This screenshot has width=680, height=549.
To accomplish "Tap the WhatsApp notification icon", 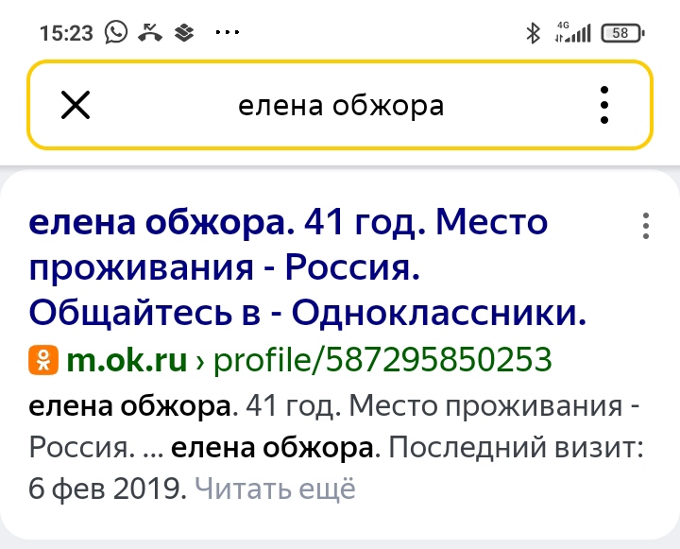I will point(116,33).
